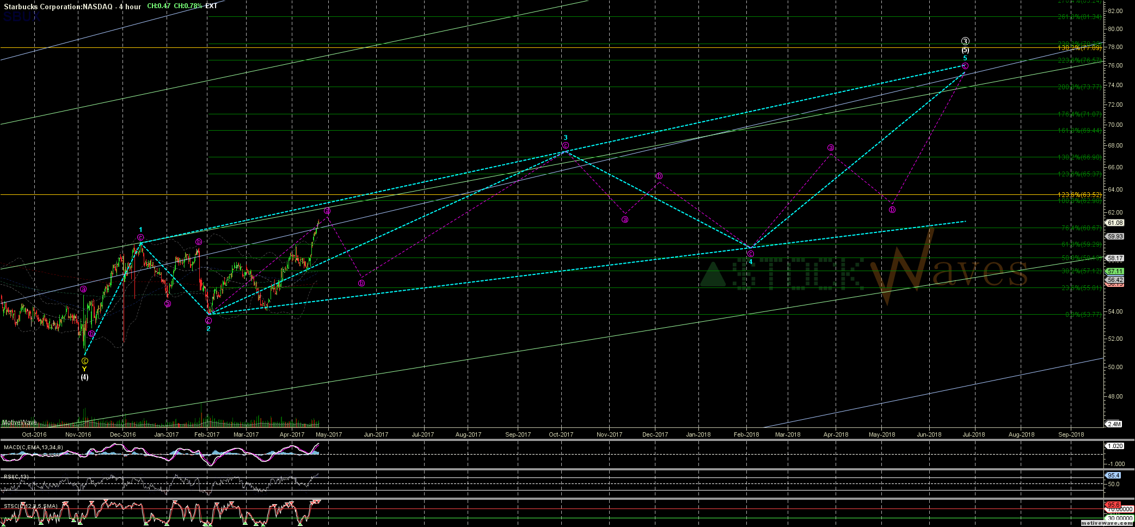Select the STSC stochastic study label

(30, 506)
